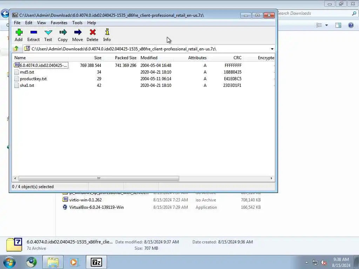Screen dimensions: 359x269
Task: Click the Explorer change view icon
Action: coord(319,25)
